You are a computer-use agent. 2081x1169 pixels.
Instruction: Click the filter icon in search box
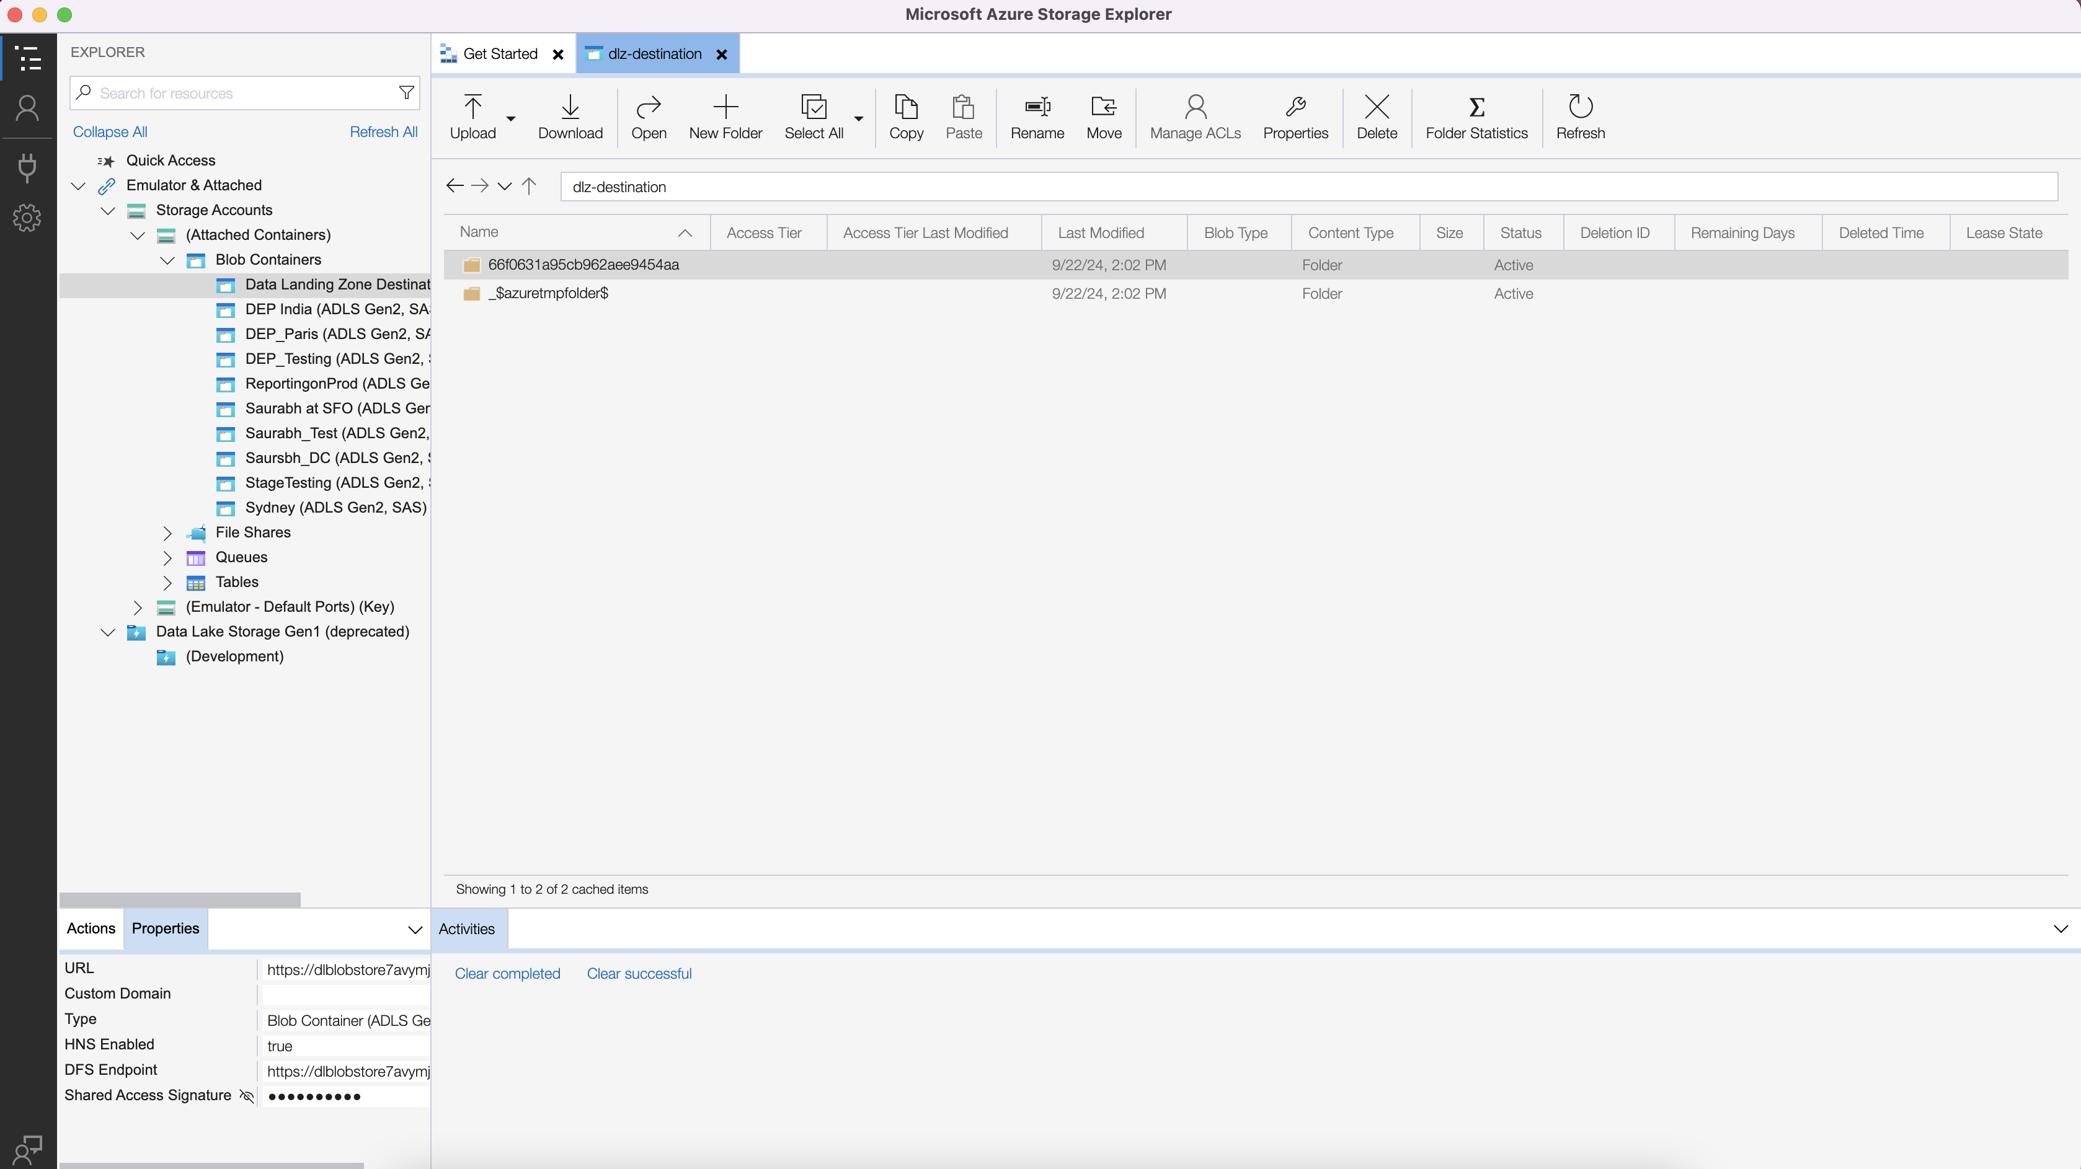(406, 93)
